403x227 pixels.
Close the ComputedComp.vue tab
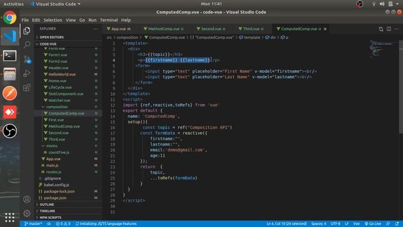pyautogui.click(x=325, y=29)
